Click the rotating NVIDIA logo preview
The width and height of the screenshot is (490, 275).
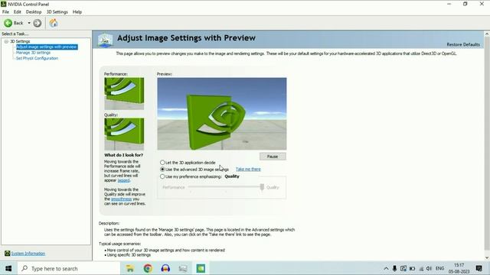[x=222, y=114]
